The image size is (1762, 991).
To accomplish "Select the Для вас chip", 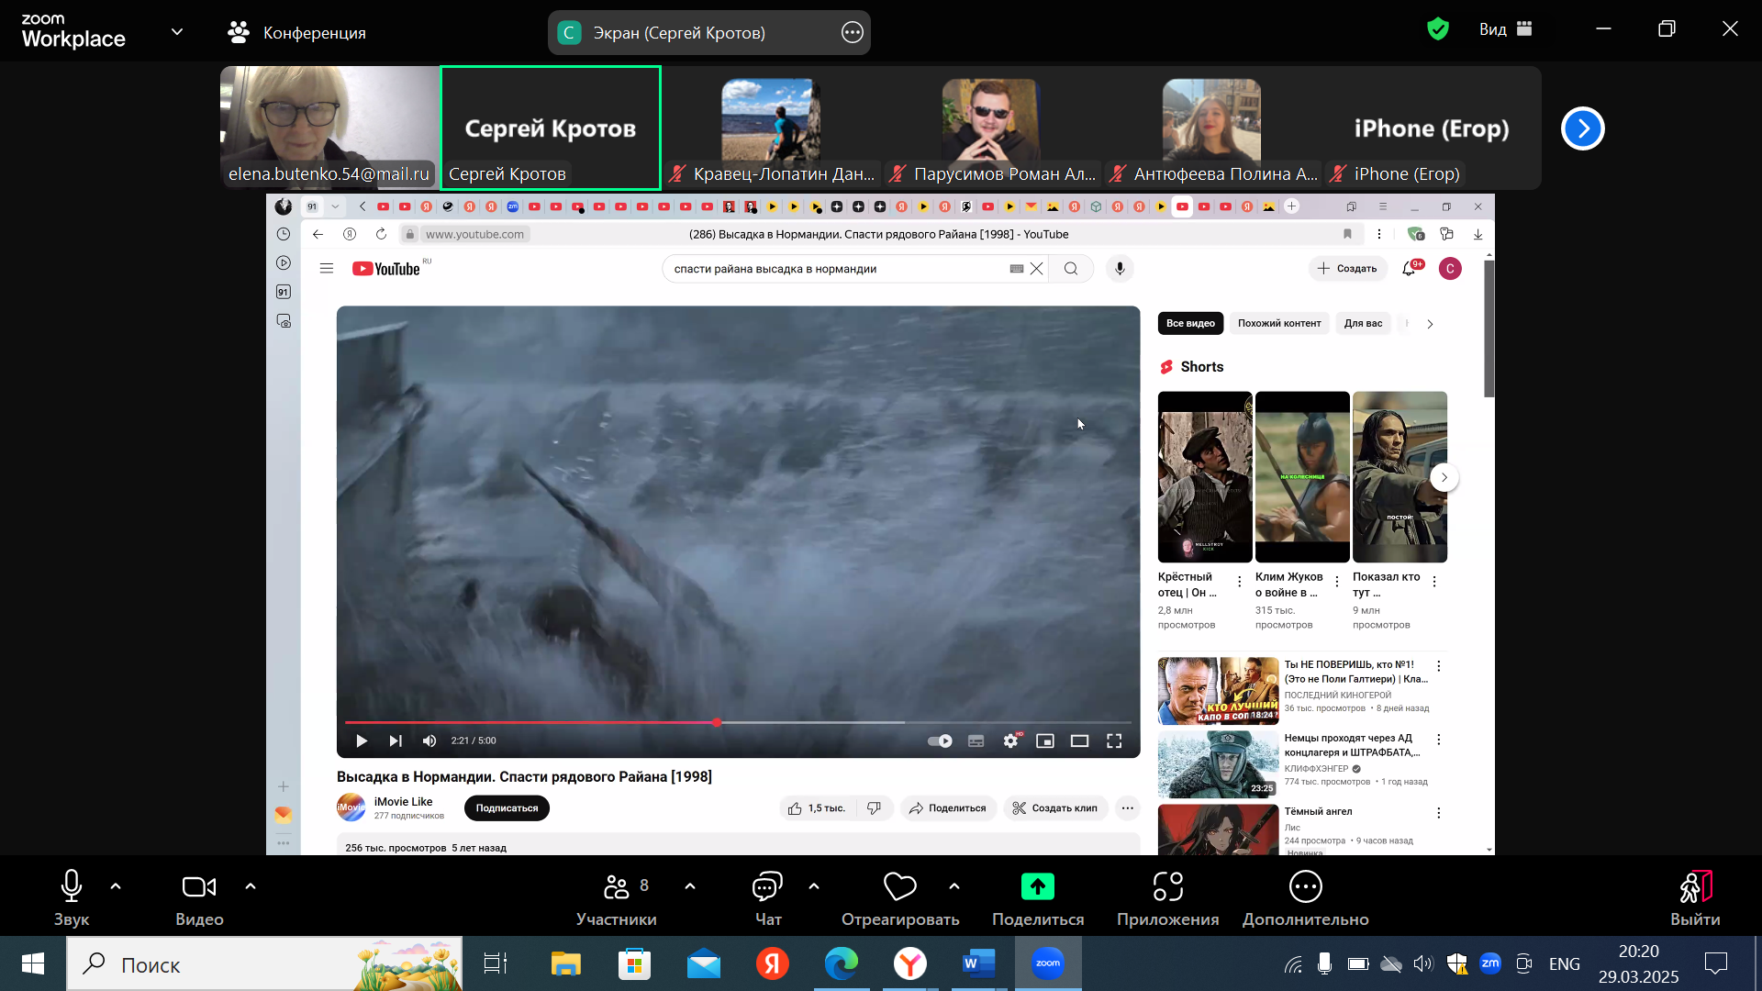I will coord(1363,323).
